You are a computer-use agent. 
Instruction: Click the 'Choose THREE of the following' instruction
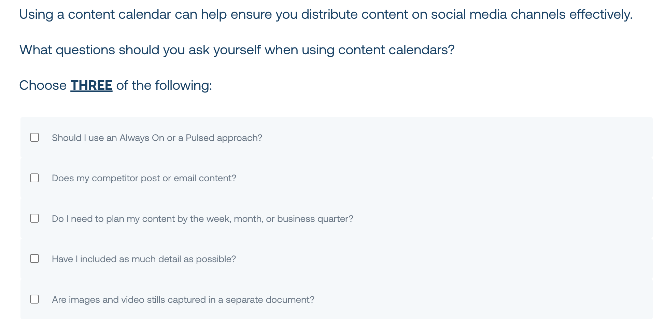[116, 85]
